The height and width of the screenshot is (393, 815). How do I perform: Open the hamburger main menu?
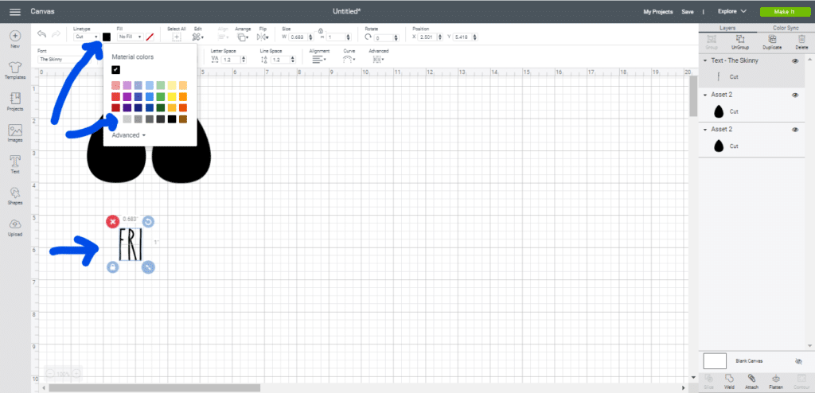[x=14, y=12]
